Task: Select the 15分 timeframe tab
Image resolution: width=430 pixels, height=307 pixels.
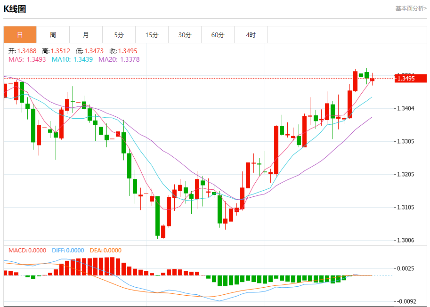Action: tap(152, 35)
